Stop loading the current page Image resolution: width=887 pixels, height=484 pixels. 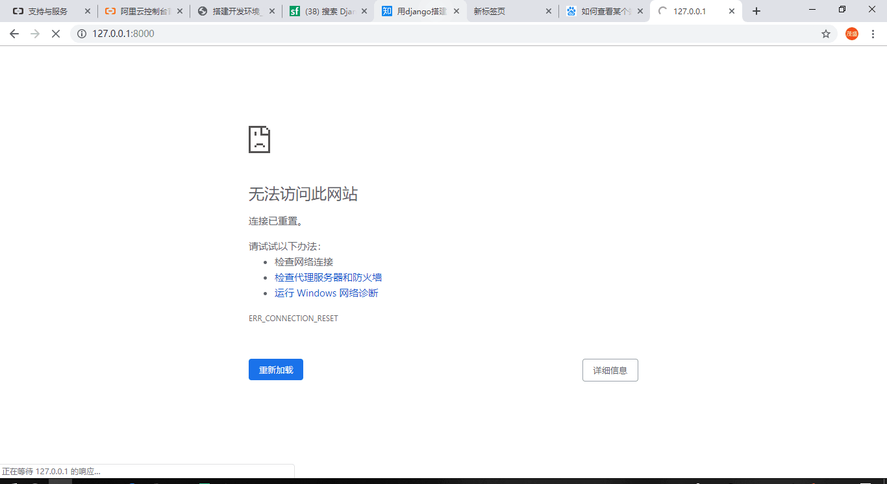(x=56, y=33)
